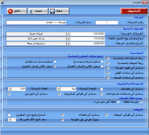
Task: Click the account name فروقات جردية
Action: pyautogui.click(x=36, y=34)
